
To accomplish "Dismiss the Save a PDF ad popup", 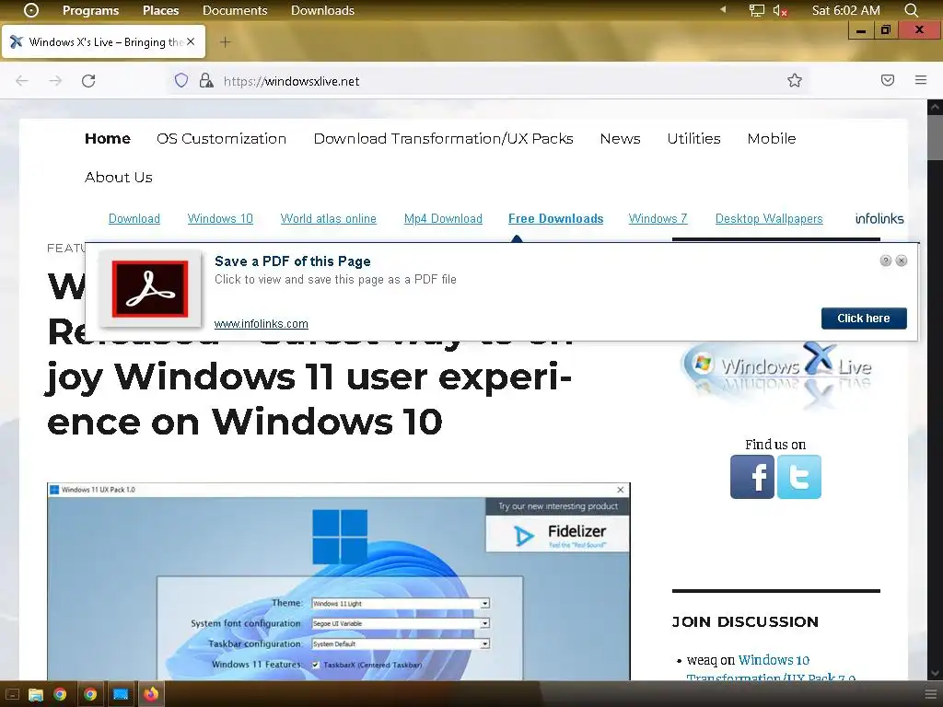I will coord(901,261).
